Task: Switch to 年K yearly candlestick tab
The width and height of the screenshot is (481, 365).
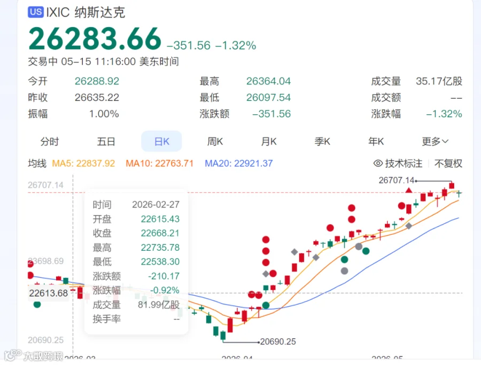Action: (x=376, y=141)
